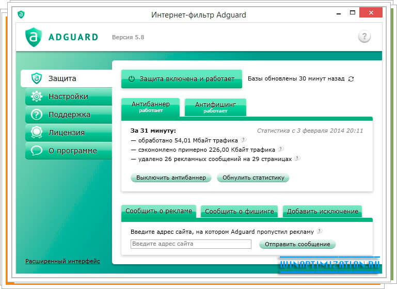
Task: Show hint for сэкономлено трафика statistic
Action: (280, 149)
